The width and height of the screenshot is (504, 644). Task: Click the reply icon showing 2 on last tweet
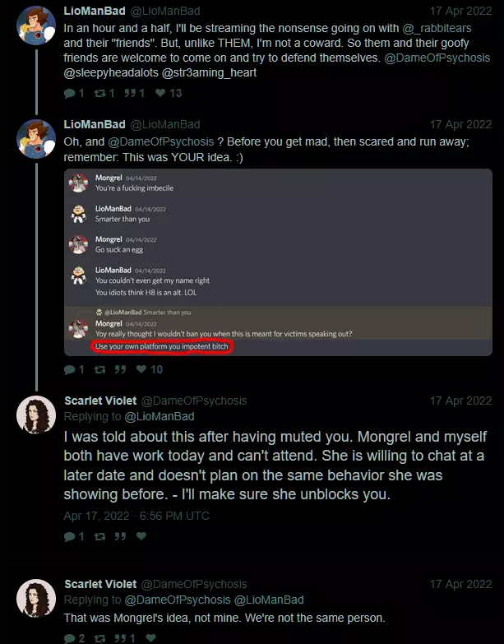point(69,638)
